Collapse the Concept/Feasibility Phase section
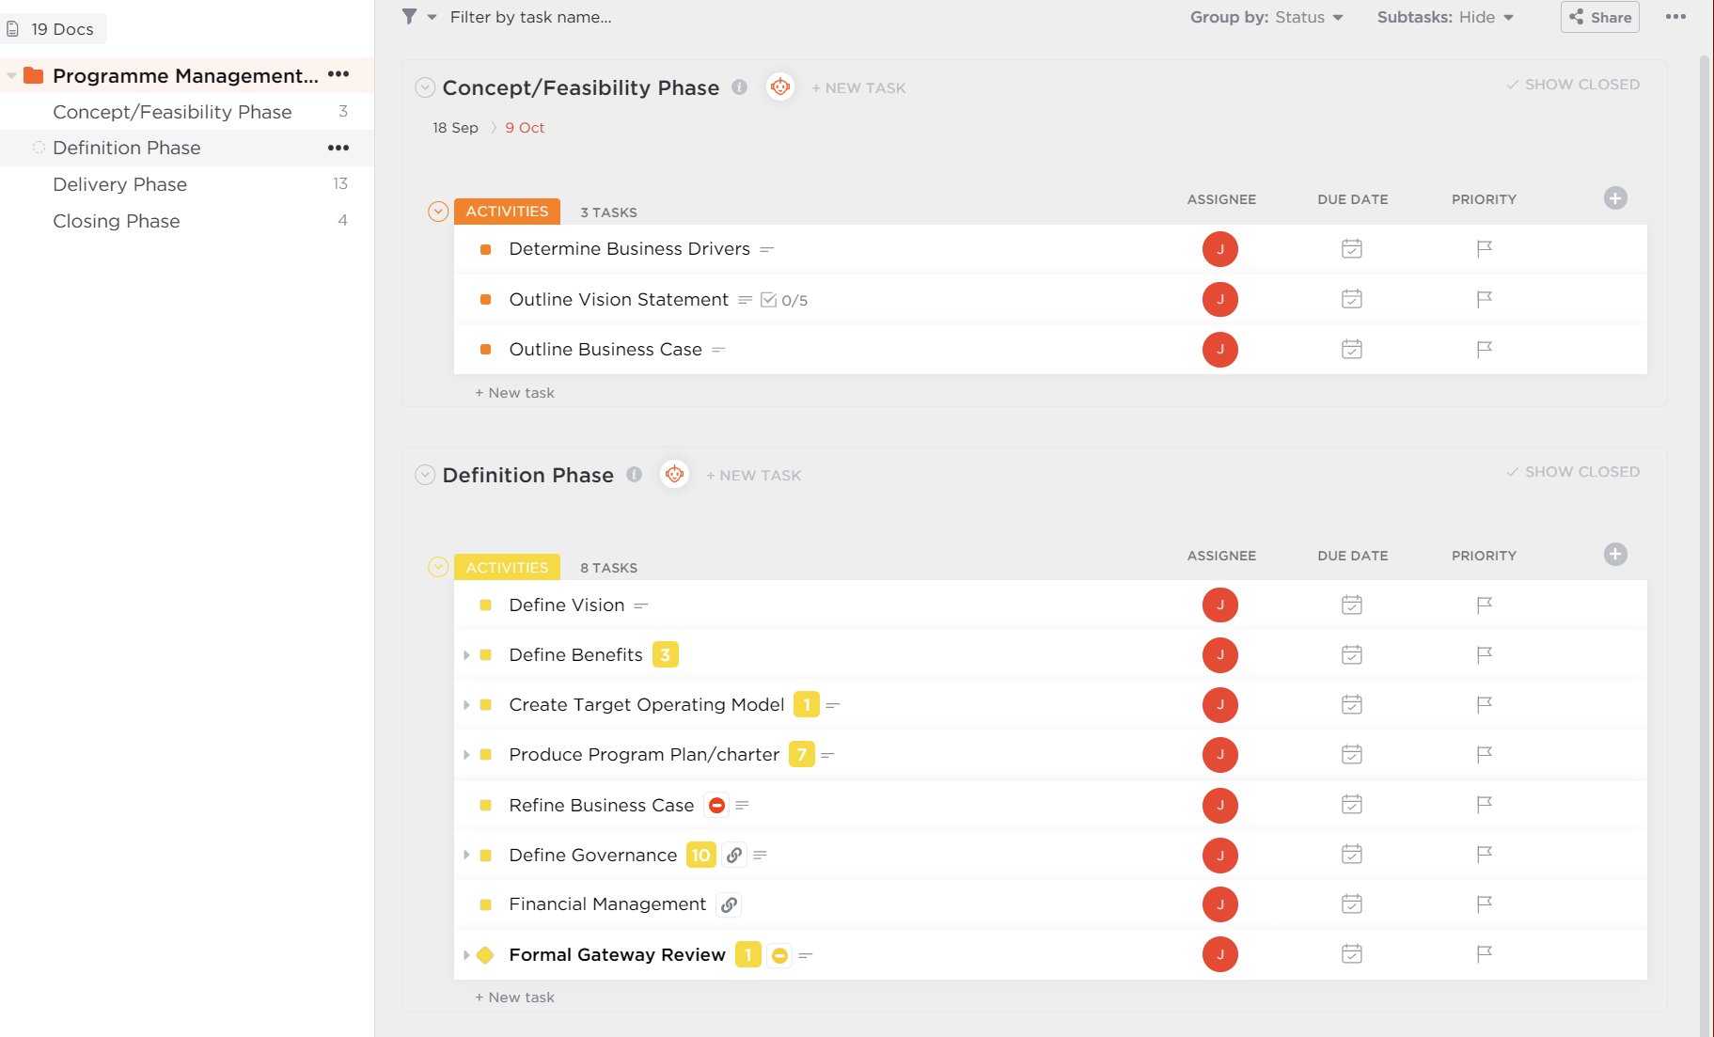This screenshot has height=1037, width=1714. coord(425,86)
